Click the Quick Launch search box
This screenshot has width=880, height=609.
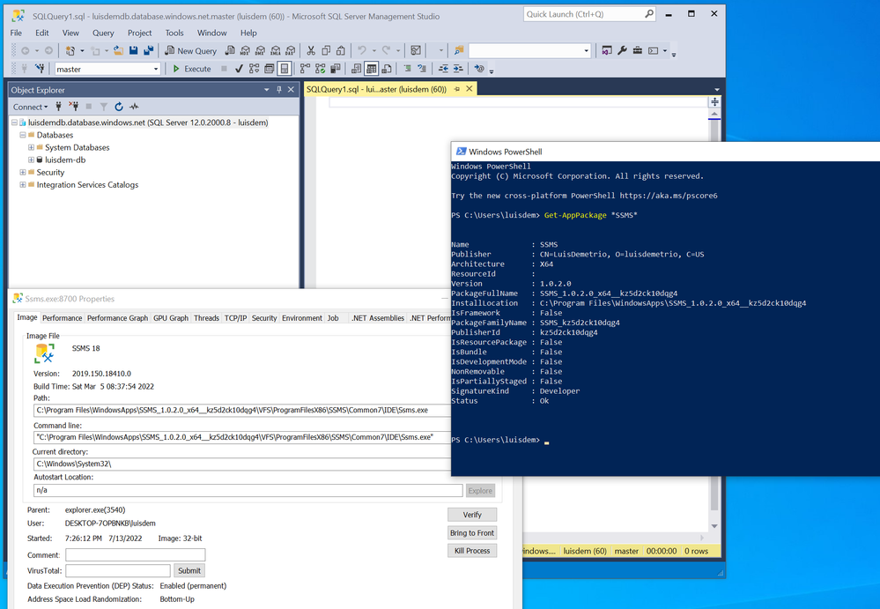(589, 14)
